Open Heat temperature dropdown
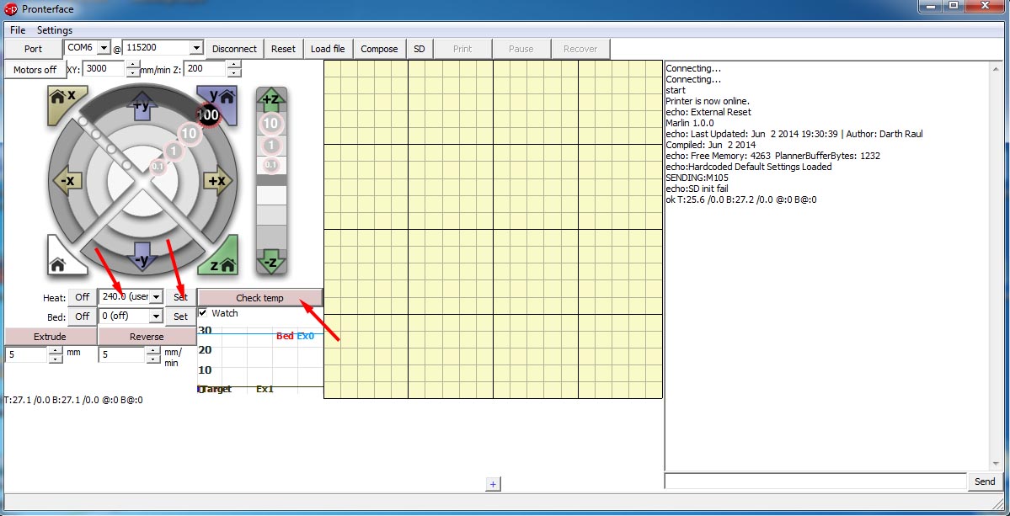 pyautogui.click(x=156, y=296)
